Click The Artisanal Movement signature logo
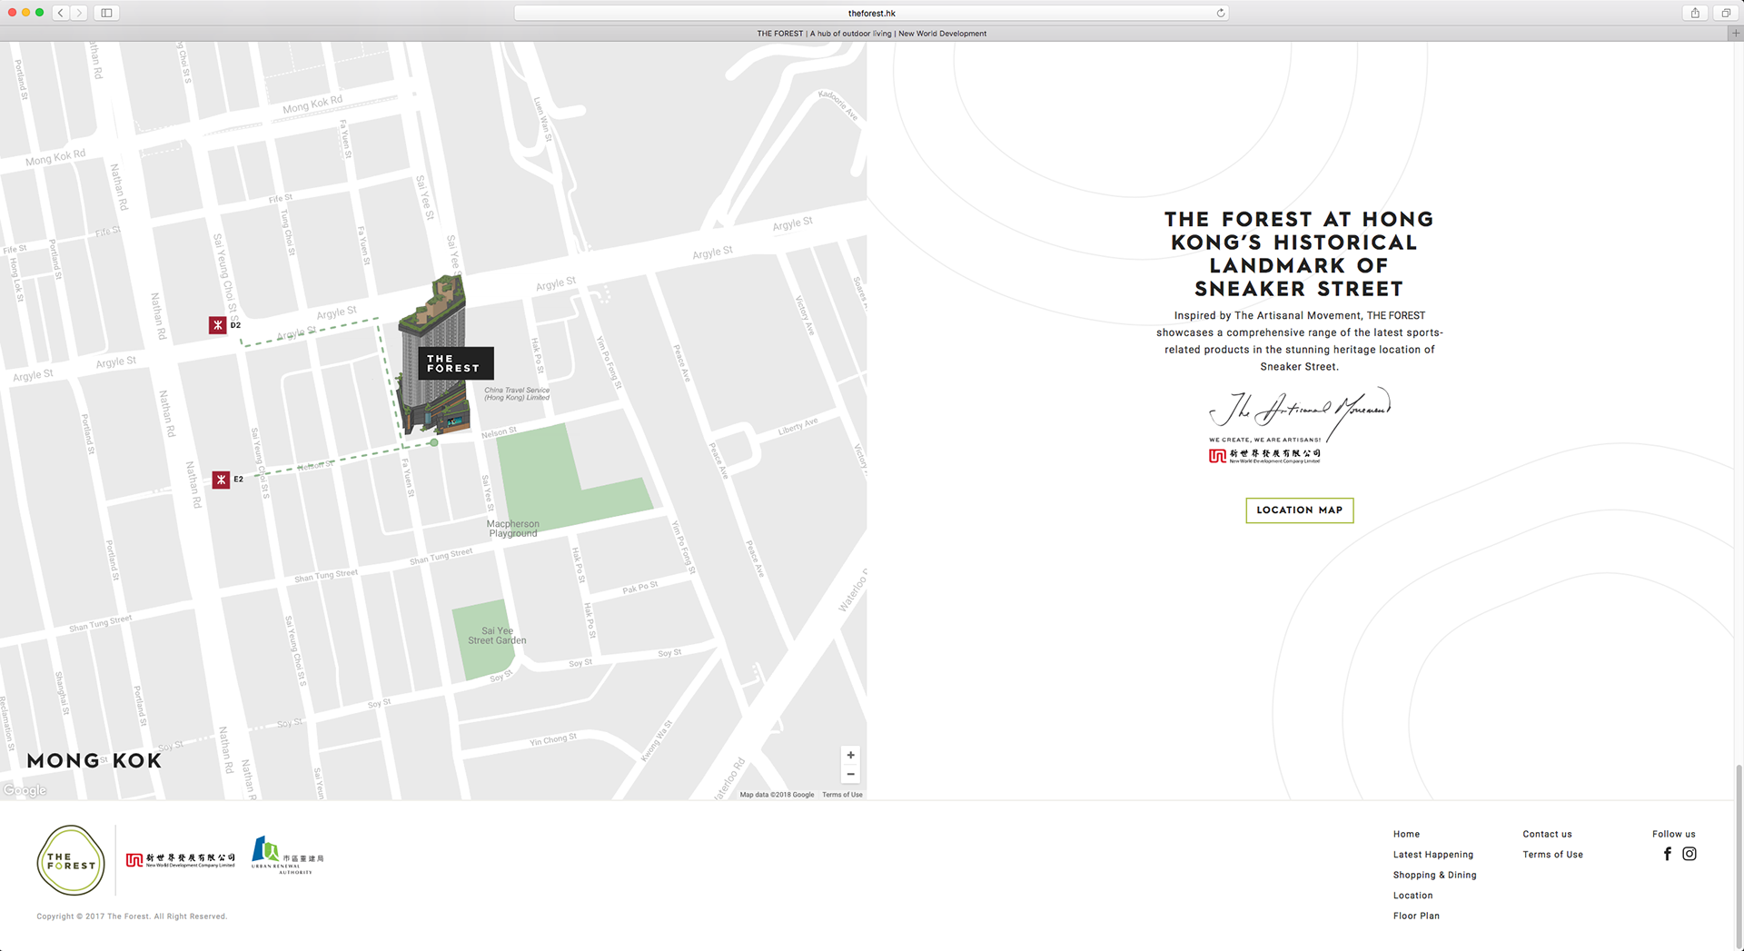This screenshot has width=1744, height=951. (1299, 413)
